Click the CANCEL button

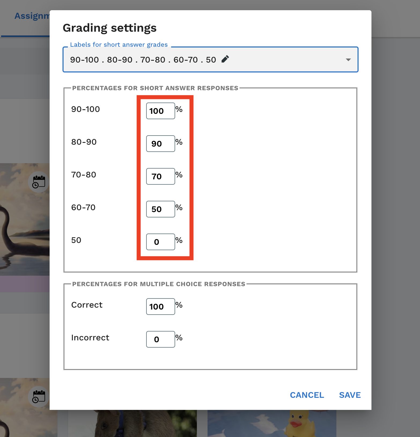tap(307, 395)
